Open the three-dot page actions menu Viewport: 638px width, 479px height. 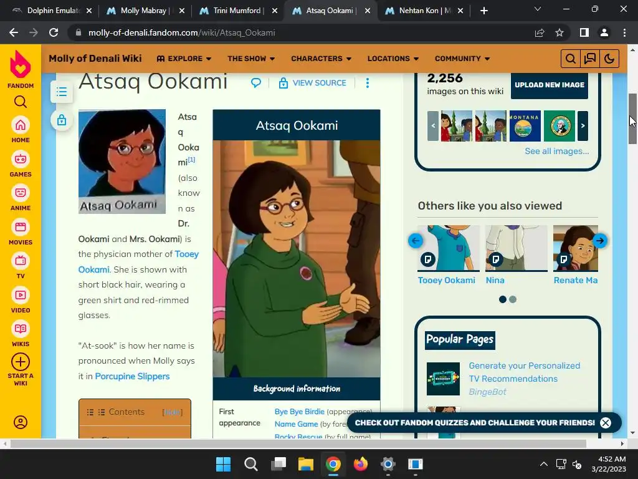pyautogui.click(x=368, y=83)
